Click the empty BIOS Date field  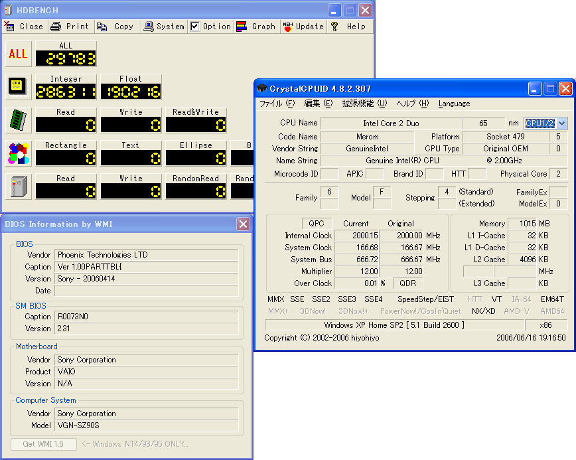147,291
